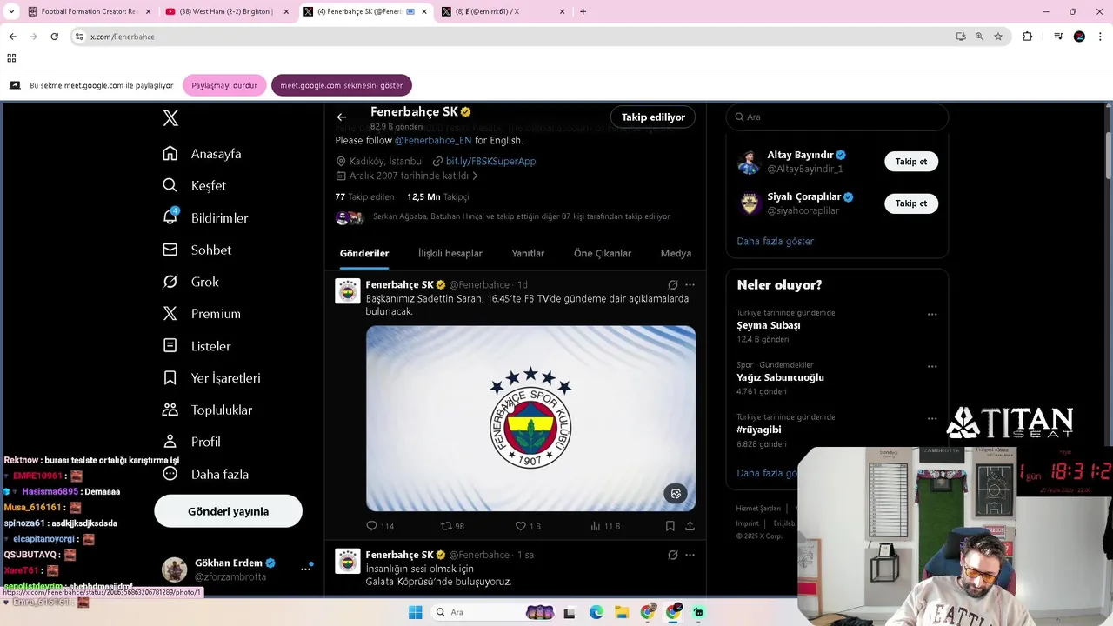Share the Sadettin Saran post
This screenshot has width=1113, height=626.
[690, 526]
